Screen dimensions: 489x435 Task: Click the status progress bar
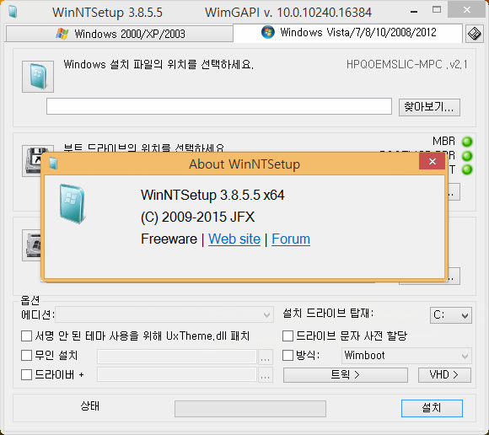coord(250,409)
